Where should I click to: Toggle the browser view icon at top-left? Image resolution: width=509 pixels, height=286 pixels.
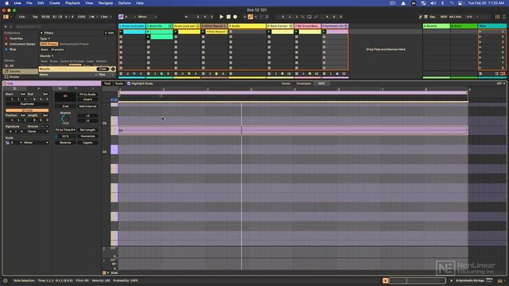click(6, 17)
